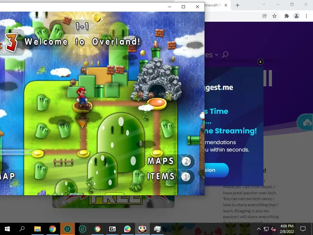Click the wooden fence on the game map

coord(64,162)
